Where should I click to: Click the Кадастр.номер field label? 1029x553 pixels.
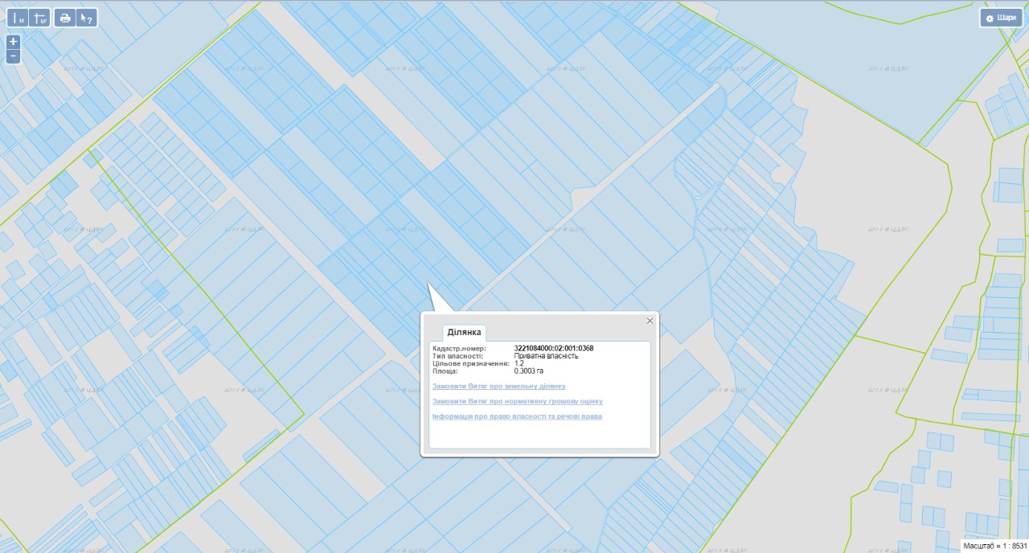tap(459, 348)
